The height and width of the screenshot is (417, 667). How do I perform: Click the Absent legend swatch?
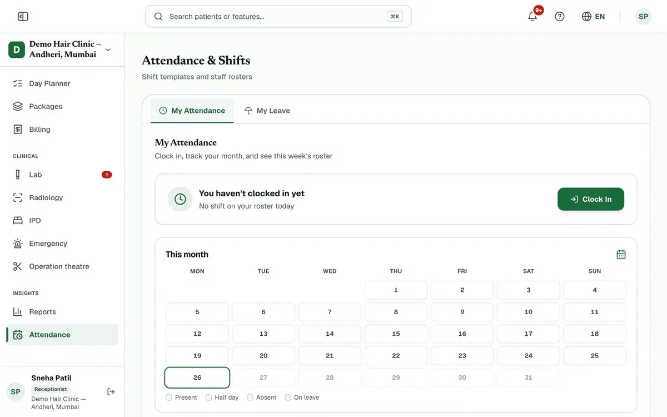click(x=250, y=398)
